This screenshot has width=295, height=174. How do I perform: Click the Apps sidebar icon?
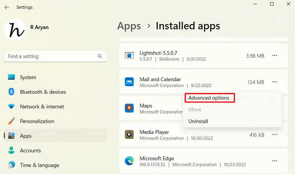(11, 135)
